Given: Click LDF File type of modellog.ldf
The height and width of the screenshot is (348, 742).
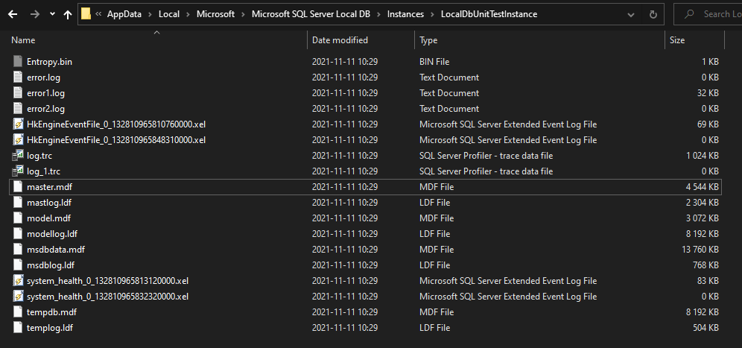Looking at the screenshot, I should 435,234.
